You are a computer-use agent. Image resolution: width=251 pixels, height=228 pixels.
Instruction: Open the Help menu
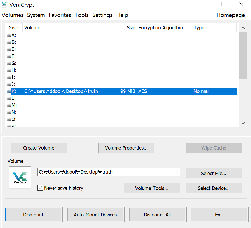click(122, 15)
